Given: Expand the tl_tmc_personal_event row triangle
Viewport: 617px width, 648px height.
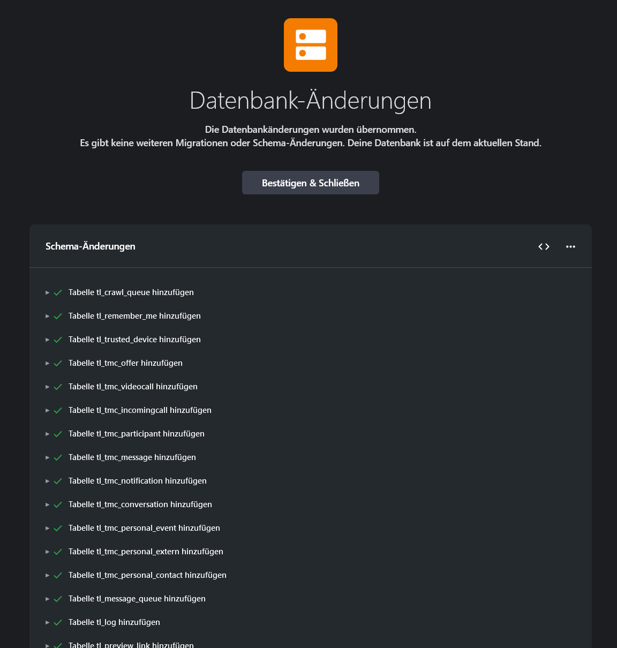Looking at the screenshot, I should (48, 528).
